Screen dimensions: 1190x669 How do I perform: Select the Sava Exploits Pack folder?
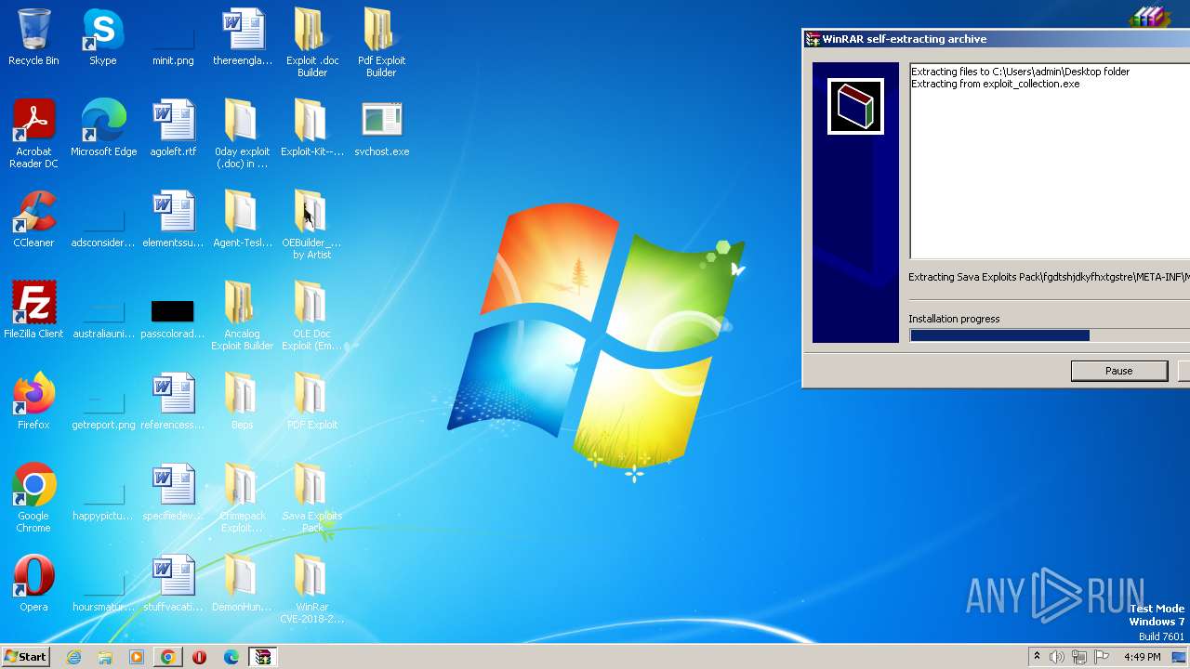[x=311, y=497]
